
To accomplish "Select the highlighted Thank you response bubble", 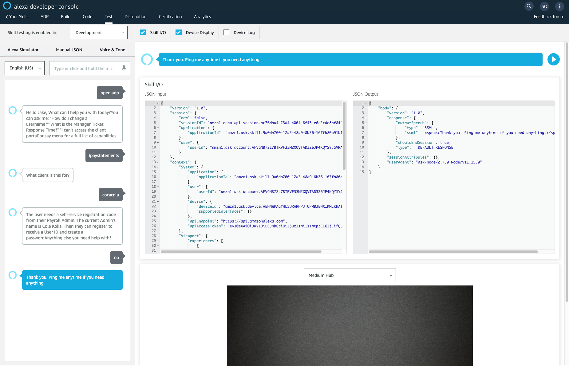I will 72,280.
